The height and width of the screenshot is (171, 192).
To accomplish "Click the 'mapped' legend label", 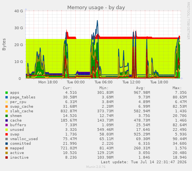I will [x=17, y=148].
